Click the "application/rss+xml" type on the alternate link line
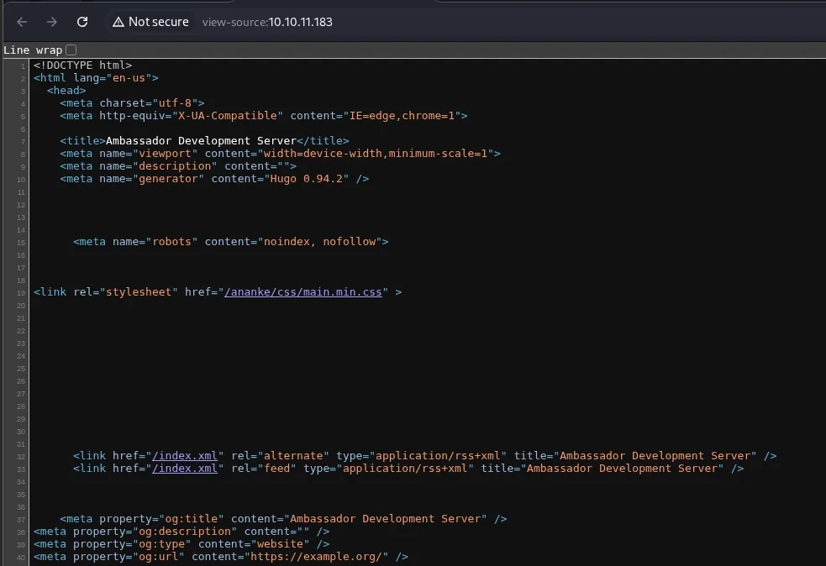Screen dimensions: 826x566 click(439, 455)
